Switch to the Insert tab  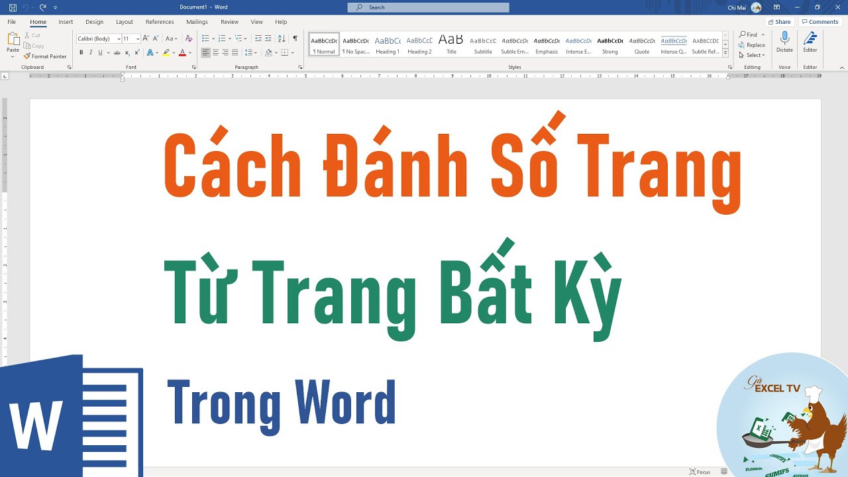pos(66,22)
